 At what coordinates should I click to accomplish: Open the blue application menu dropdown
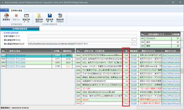[x=5, y=10]
